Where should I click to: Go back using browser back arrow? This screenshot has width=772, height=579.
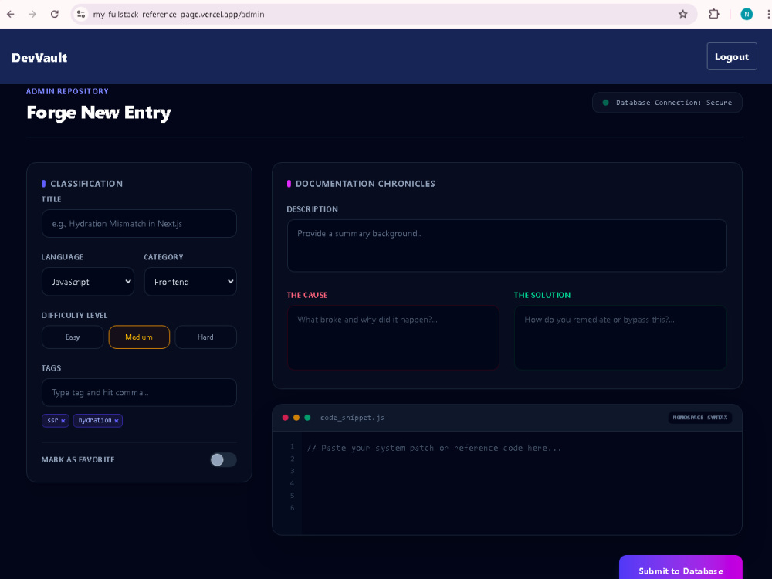tap(10, 14)
